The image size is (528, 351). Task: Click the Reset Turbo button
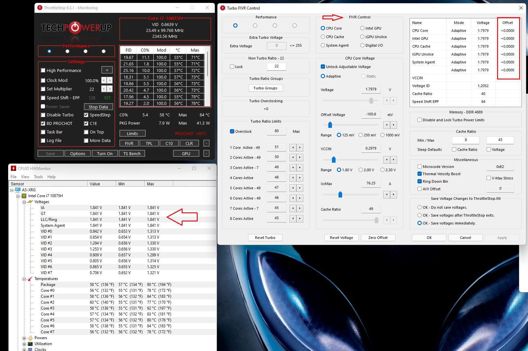coord(265,238)
